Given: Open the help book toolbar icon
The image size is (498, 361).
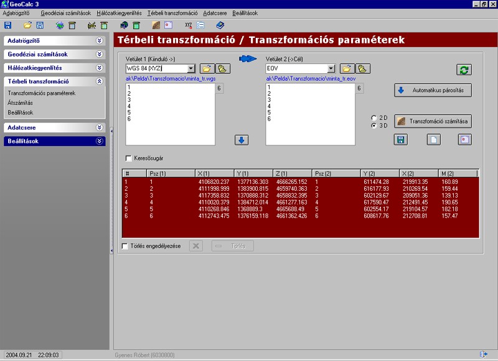Looking at the screenshot, I should tap(220, 25).
